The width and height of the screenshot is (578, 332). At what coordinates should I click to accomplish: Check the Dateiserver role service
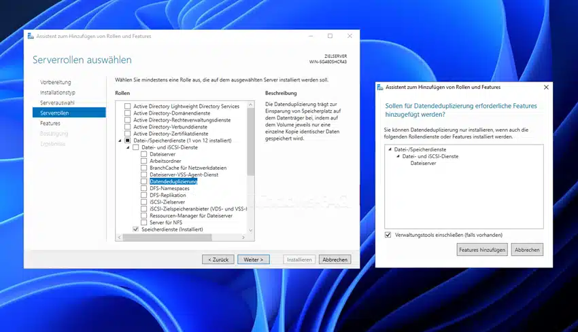coord(143,154)
